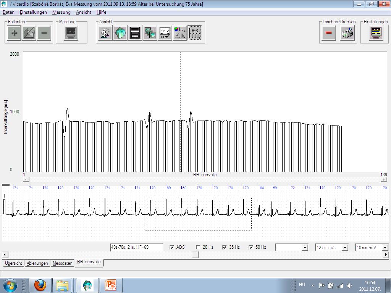The image size is (391, 293).
Task: Start a measurement with the Messung monitor icon
Action: (x=71, y=33)
